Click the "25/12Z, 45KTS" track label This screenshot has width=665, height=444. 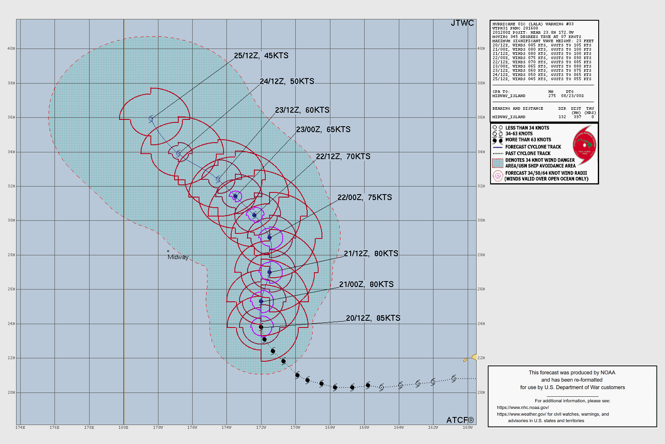261,56
